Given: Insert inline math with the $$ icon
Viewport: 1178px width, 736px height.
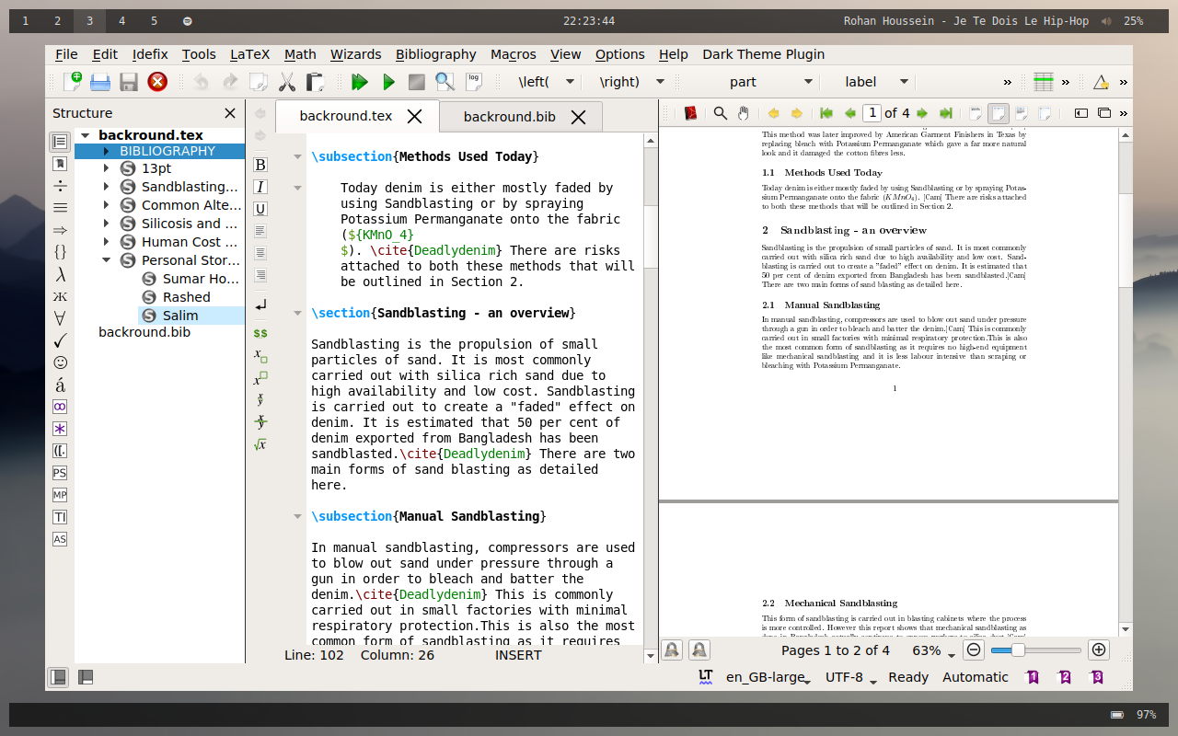Looking at the screenshot, I should pos(260,333).
